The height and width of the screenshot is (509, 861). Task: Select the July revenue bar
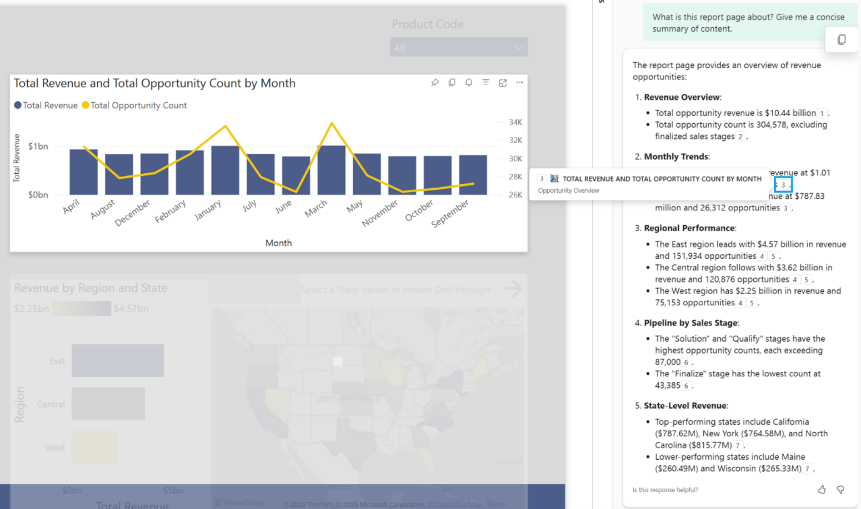point(261,174)
